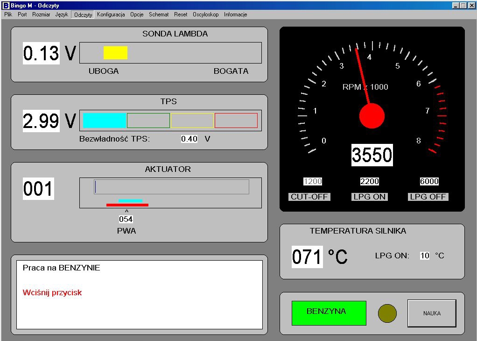Click the LPG ON rpm value 2200
The width and height of the screenshot is (477, 341).
tap(369, 182)
